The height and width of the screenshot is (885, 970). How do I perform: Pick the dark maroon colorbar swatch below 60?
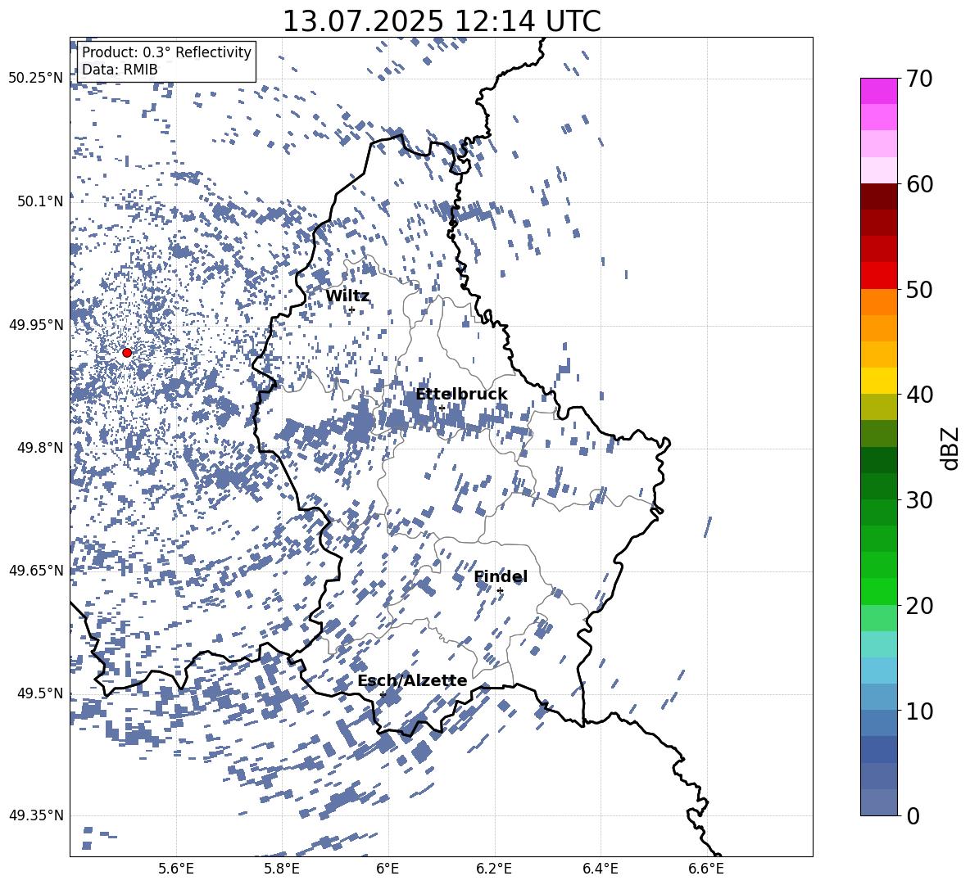point(879,196)
